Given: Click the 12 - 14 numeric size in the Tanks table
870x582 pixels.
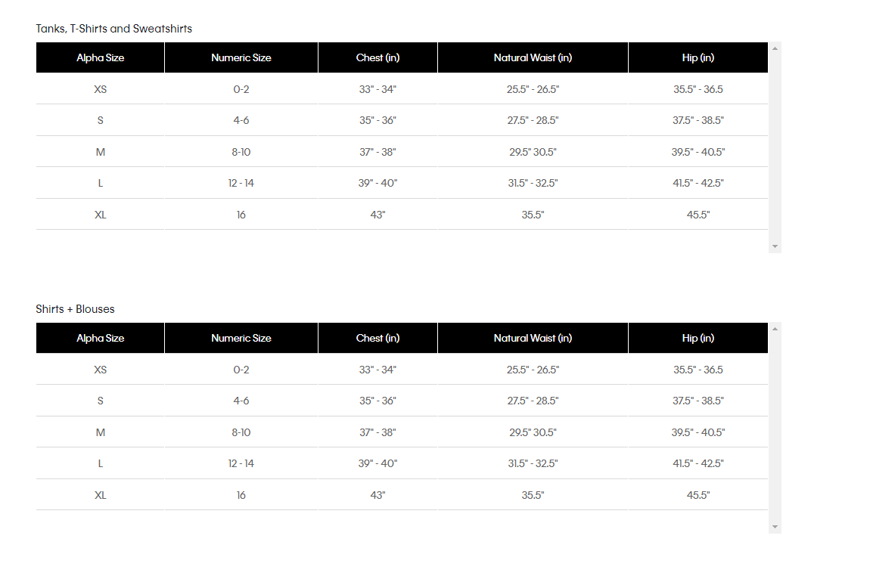Looking at the screenshot, I should (x=241, y=183).
